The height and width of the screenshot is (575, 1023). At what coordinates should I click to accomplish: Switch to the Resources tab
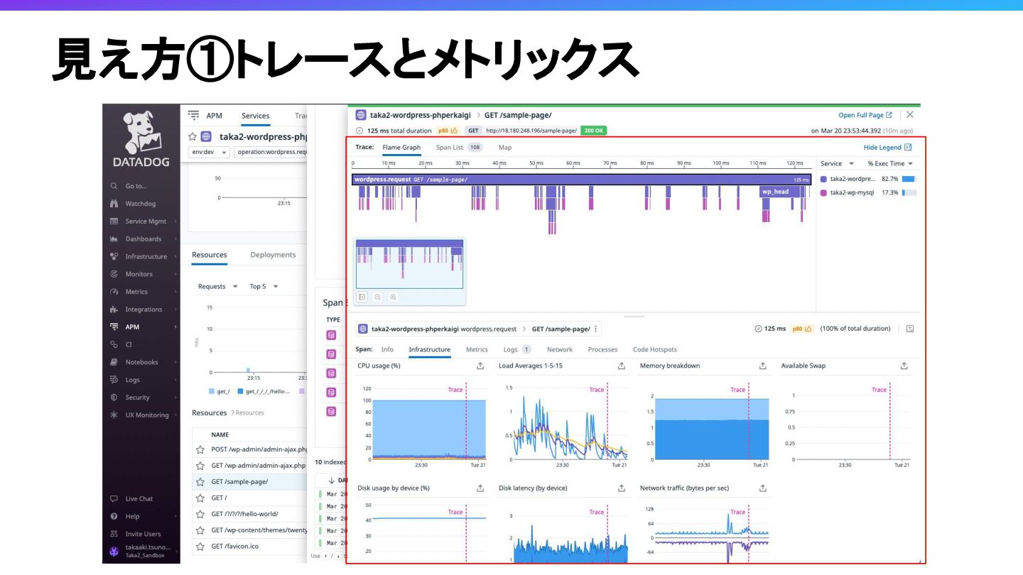[210, 255]
